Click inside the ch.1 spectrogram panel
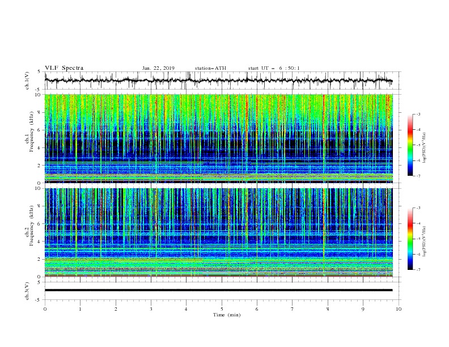Viewport: 449px width, 347px height. [218, 138]
